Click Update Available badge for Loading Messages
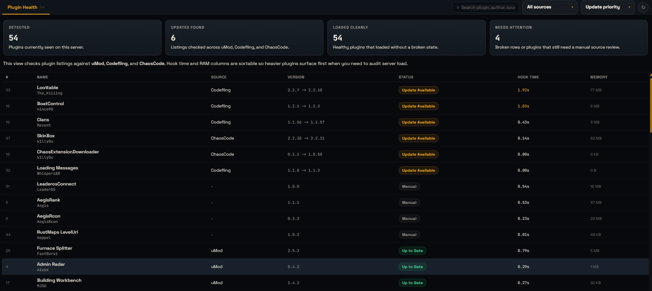Screen dimensions: 652x291 (418, 171)
